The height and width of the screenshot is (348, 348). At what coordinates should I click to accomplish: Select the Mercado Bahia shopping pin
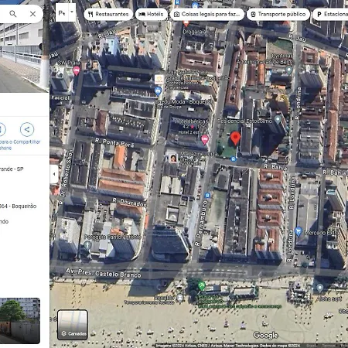pos(299,231)
